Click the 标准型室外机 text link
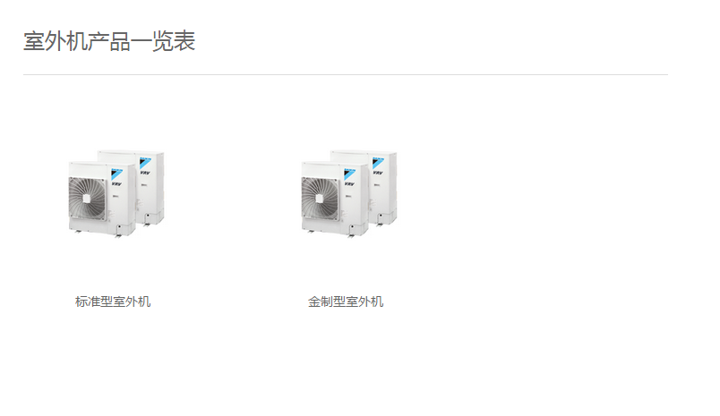Image resolution: width=720 pixels, height=416 pixels. pos(113,301)
